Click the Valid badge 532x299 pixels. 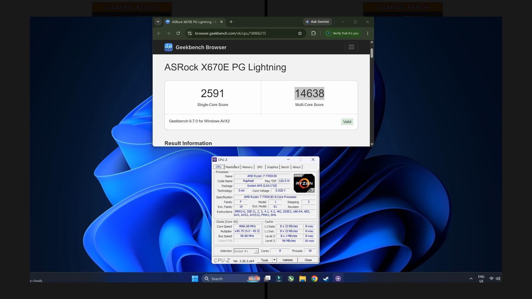click(347, 122)
